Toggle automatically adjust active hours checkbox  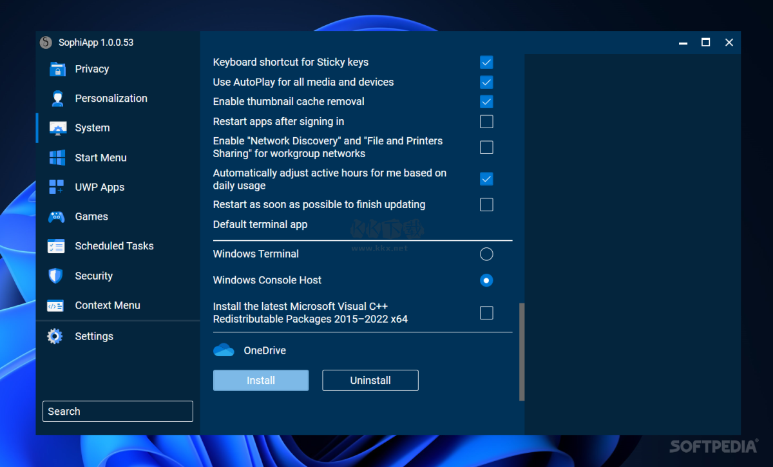click(x=486, y=179)
